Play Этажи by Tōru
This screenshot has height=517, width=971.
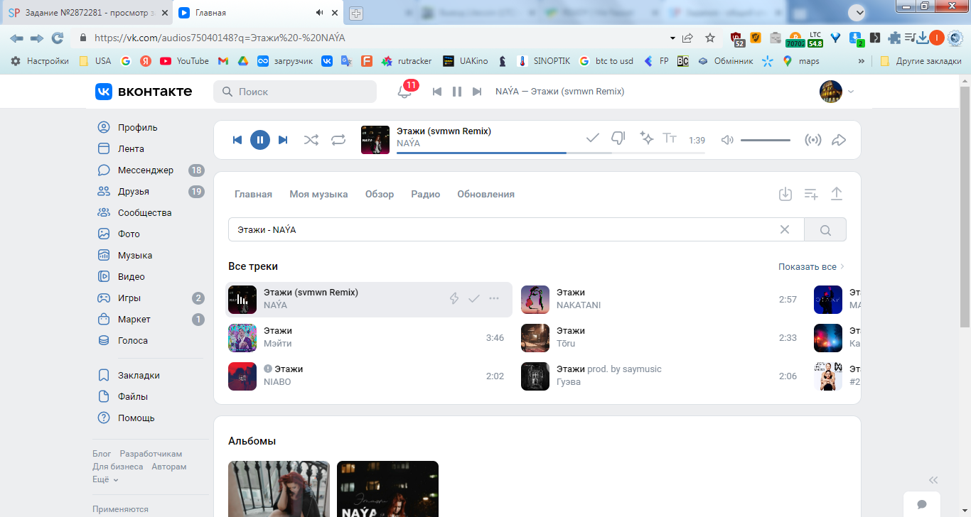coord(535,338)
